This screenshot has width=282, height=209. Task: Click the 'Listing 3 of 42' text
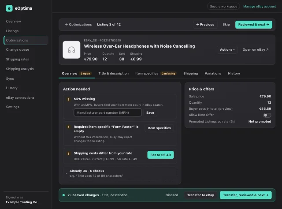109,25
